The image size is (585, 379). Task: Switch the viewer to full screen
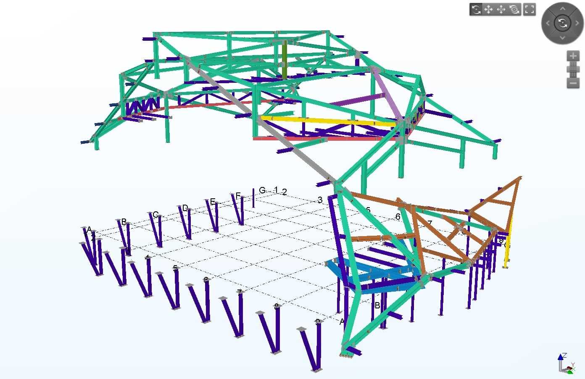(529, 9)
